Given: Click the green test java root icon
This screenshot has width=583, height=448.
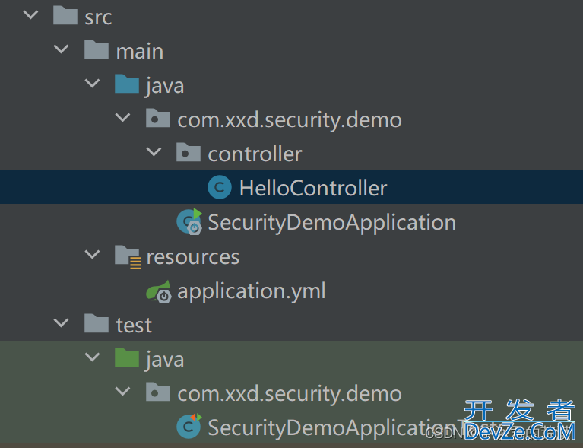Looking at the screenshot, I should point(127,357).
